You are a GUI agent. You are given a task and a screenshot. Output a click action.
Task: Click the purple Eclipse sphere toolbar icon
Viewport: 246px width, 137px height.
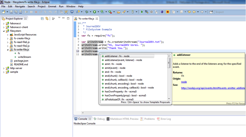[x=162, y=12]
